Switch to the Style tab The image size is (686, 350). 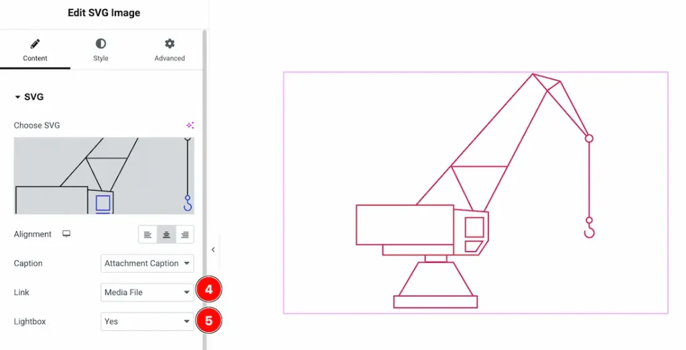pos(100,50)
